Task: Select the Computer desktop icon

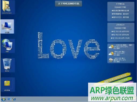Action: [7, 26]
